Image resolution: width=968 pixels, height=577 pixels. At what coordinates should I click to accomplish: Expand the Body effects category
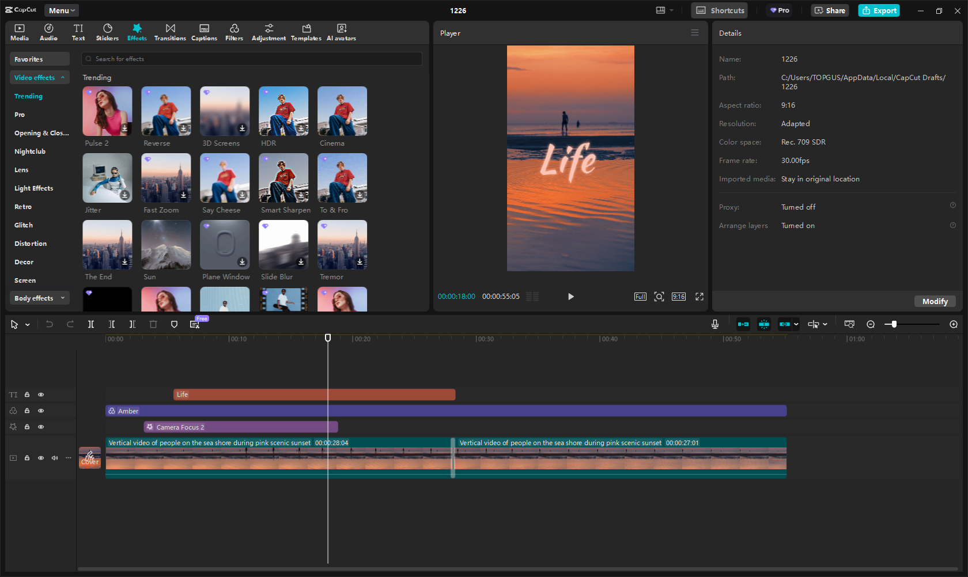[62, 298]
